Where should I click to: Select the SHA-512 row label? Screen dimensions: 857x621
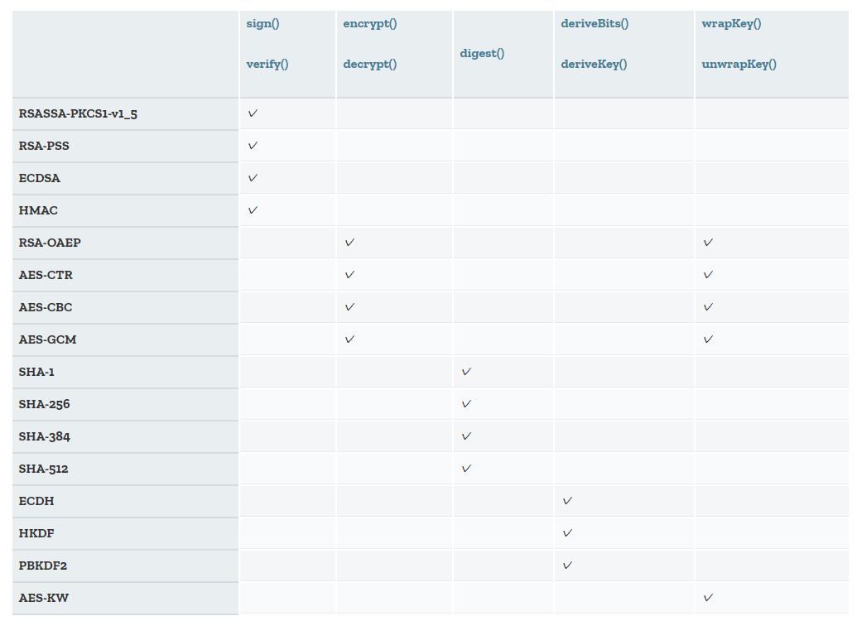click(43, 469)
